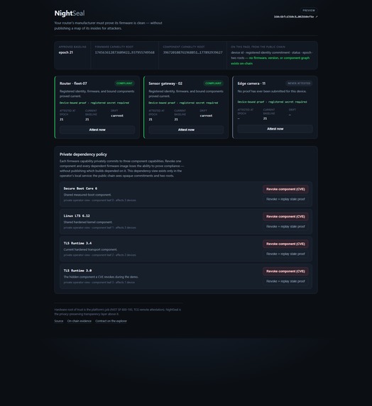Click 'The hidden component a CVE revokes' description

(101, 277)
